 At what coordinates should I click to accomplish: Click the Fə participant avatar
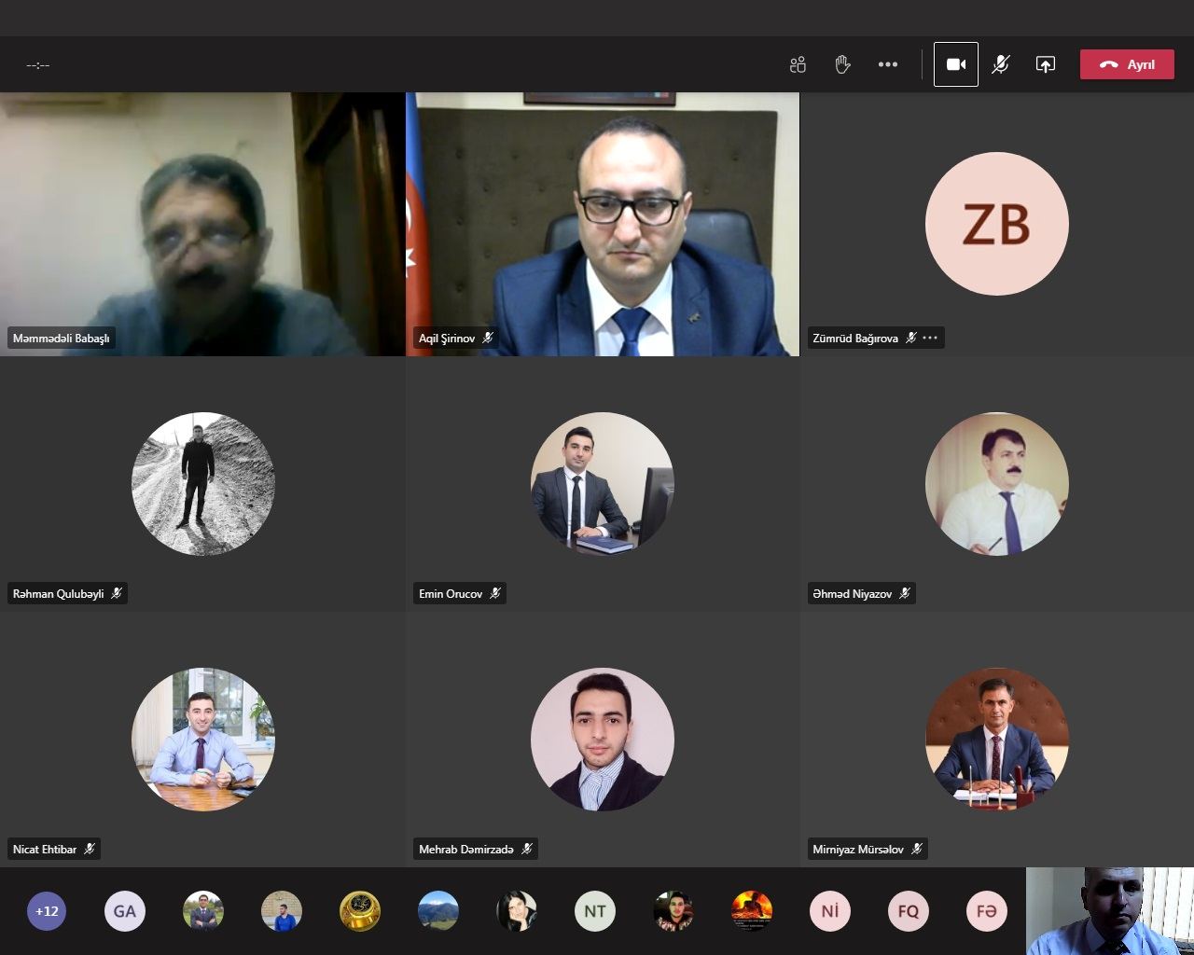click(x=987, y=911)
